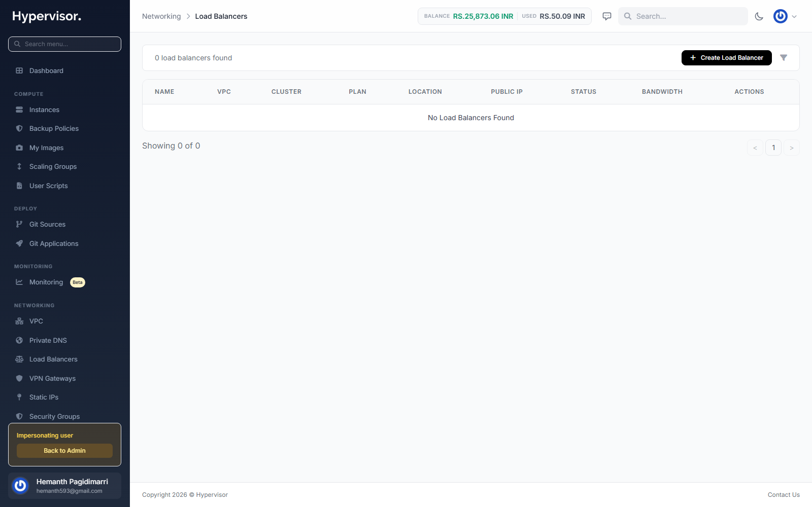Click the VPC network icon

click(x=19, y=321)
